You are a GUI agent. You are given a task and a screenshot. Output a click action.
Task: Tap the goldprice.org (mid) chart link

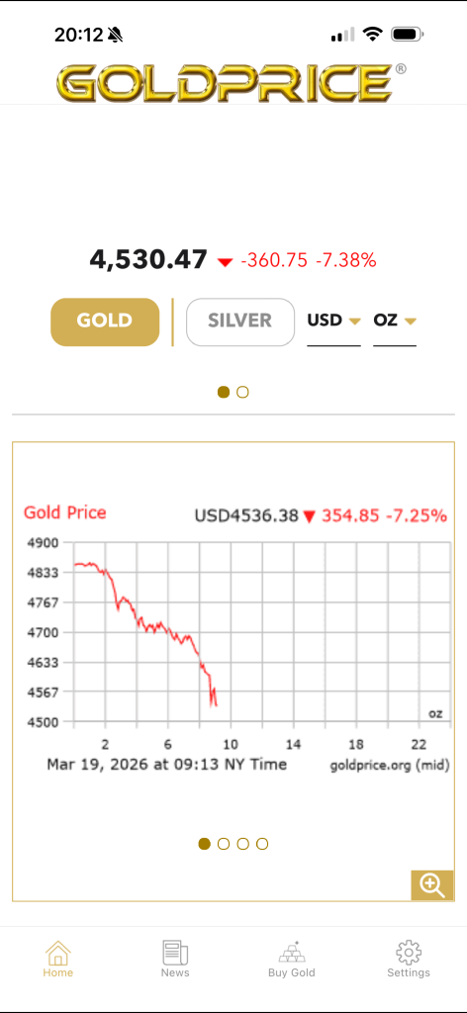[390, 766]
